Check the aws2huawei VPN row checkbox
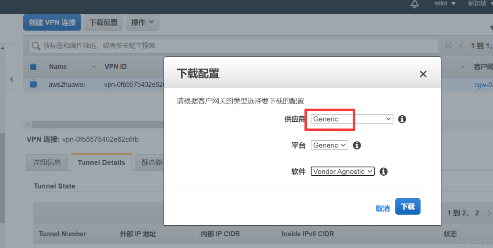This screenshot has height=248, width=493. (33, 84)
